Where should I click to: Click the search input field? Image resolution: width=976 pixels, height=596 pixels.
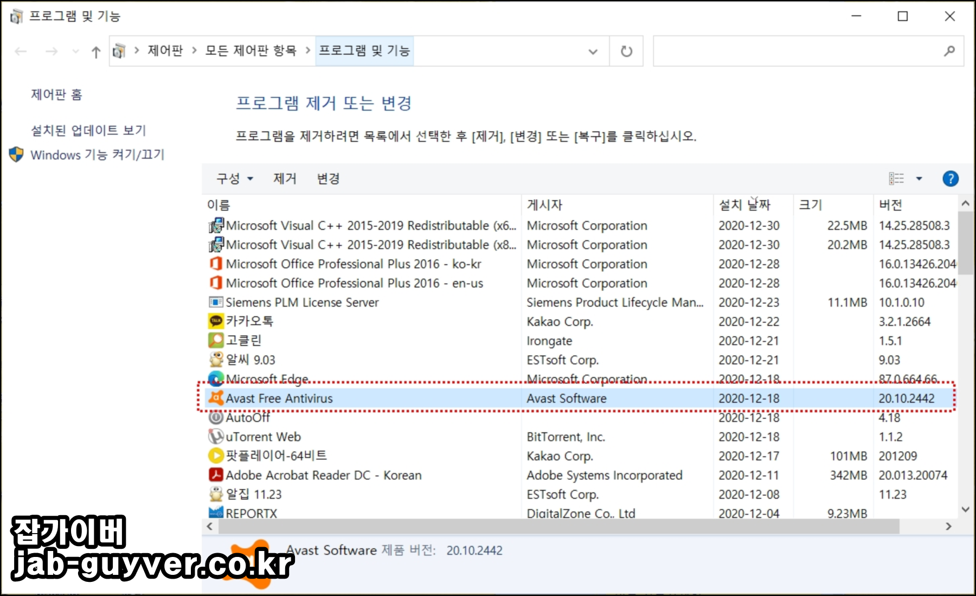797,51
